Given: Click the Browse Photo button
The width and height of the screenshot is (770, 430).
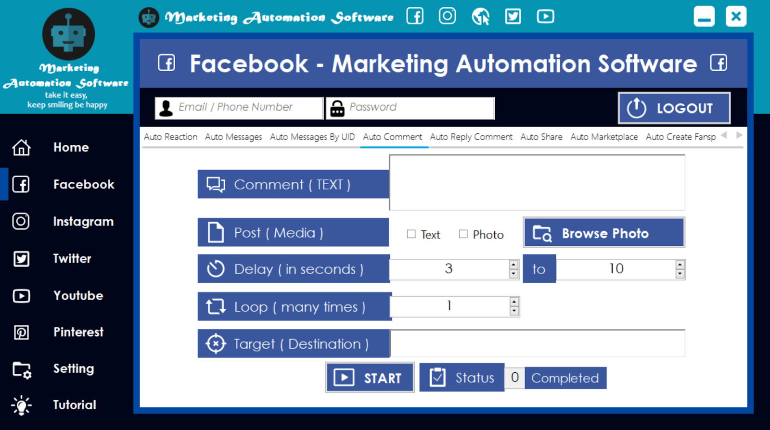Looking at the screenshot, I should [x=604, y=233].
